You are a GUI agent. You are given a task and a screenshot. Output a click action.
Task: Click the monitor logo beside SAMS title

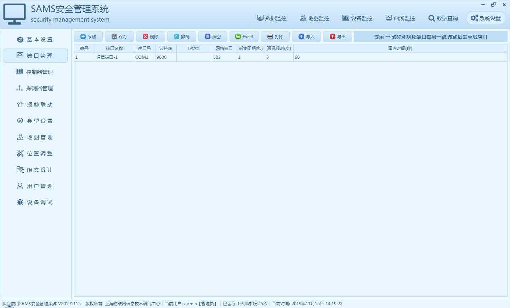pyautogui.click(x=15, y=14)
